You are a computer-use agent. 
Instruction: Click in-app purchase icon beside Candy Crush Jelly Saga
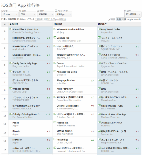(11, 63)
